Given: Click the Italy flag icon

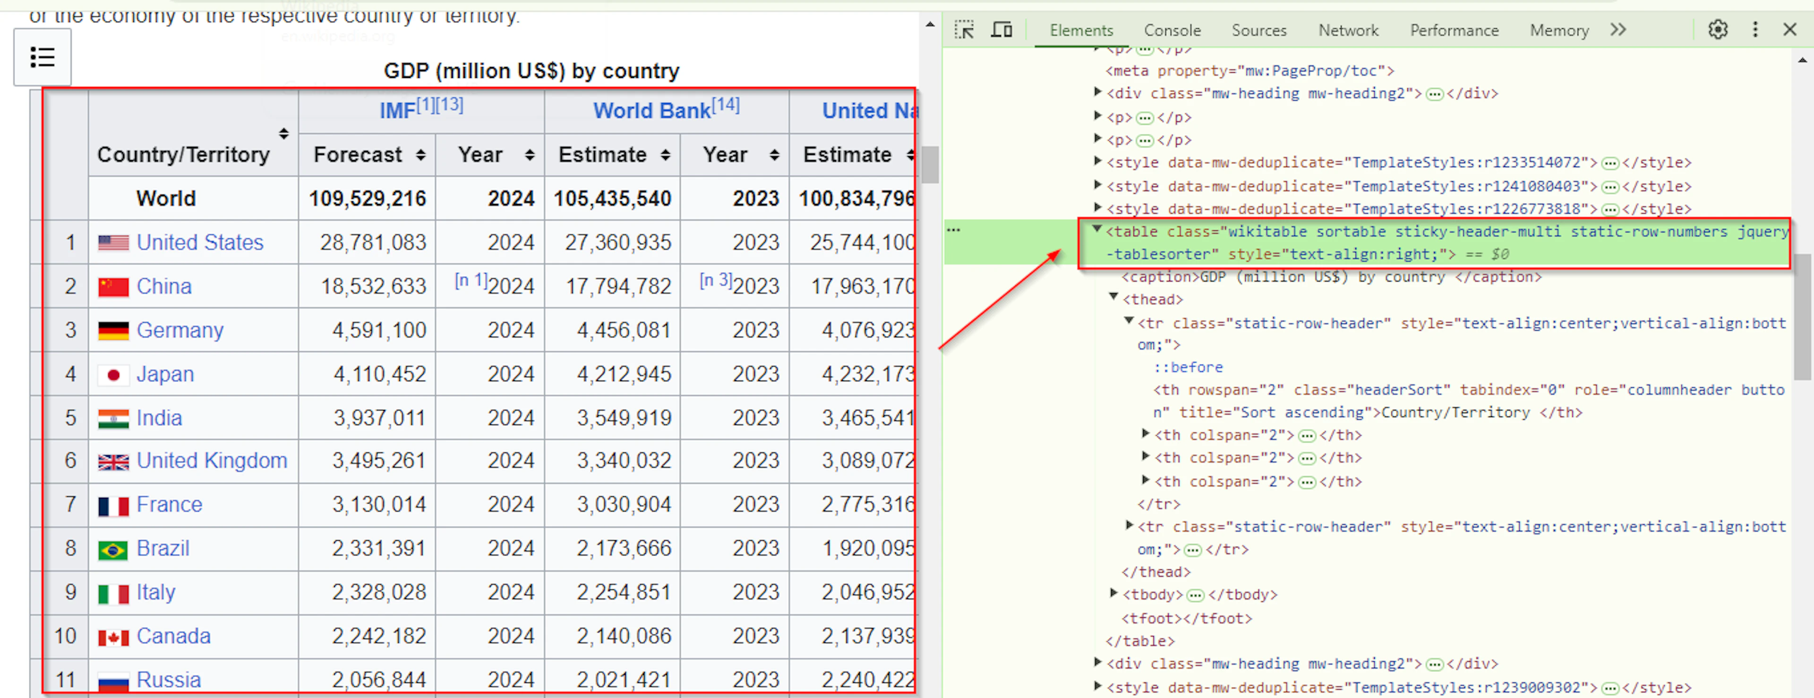Looking at the screenshot, I should click(113, 594).
